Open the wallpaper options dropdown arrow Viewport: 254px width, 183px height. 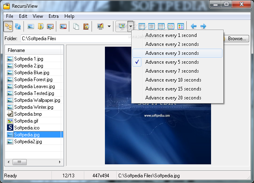(x=109, y=26)
